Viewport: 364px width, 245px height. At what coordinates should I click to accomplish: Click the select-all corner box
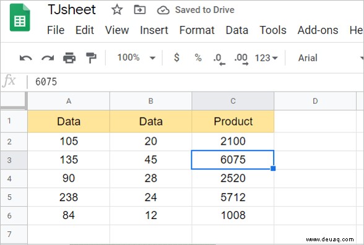pyautogui.click(x=14, y=101)
